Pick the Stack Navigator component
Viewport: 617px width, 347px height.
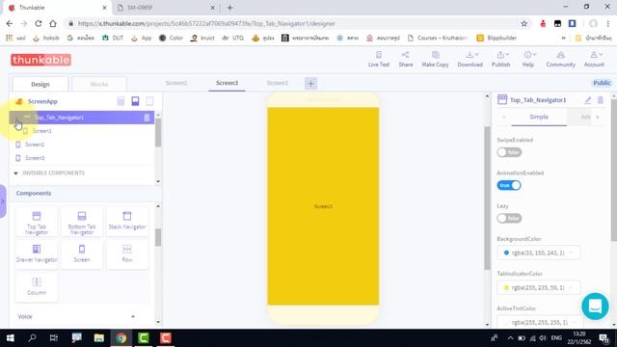pyautogui.click(x=127, y=223)
